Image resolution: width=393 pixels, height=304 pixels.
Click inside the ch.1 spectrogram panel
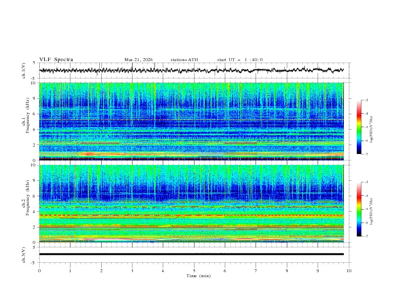(192, 121)
